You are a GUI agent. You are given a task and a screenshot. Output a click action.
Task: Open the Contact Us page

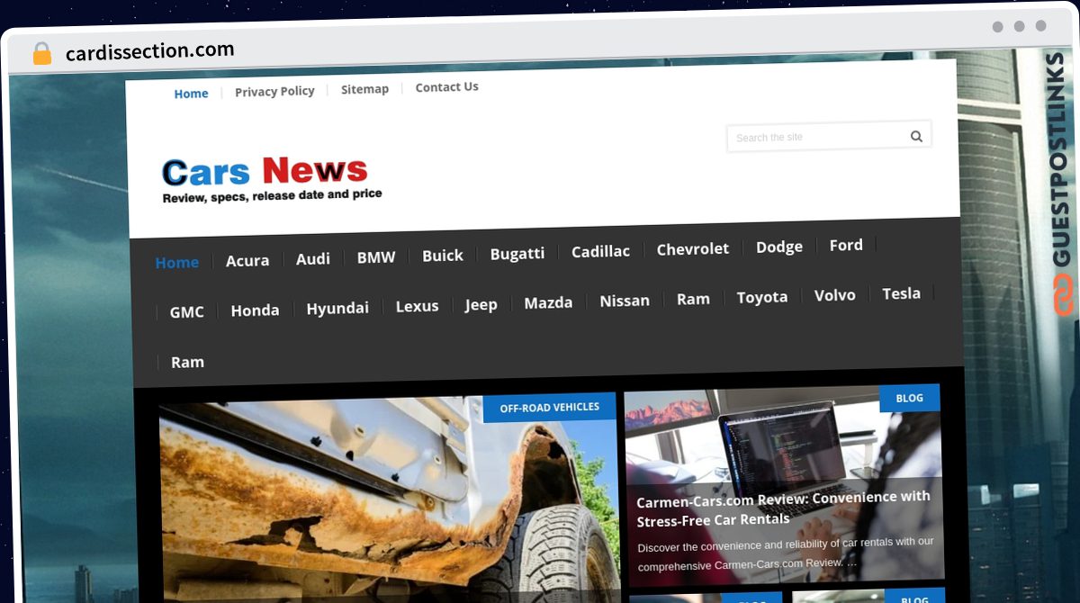[446, 87]
